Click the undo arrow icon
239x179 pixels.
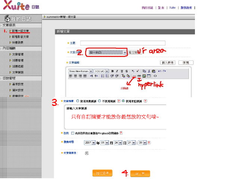click(159, 71)
